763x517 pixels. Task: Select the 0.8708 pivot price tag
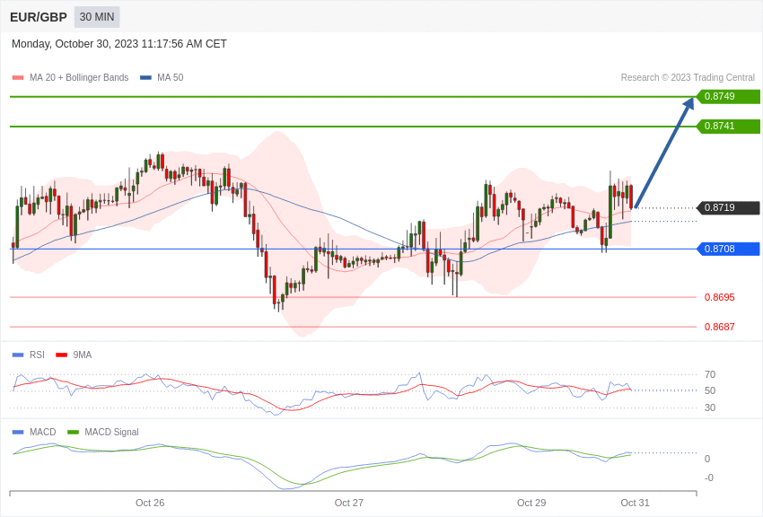pos(728,249)
